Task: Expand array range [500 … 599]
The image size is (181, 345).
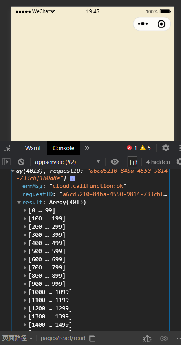Action: [x=25, y=251]
